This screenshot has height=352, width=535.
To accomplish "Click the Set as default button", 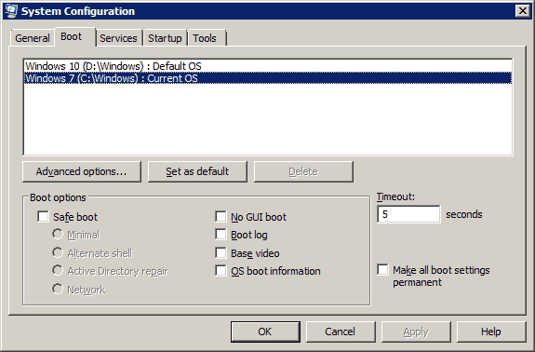I will pyautogui.click(x=197, y=171).
